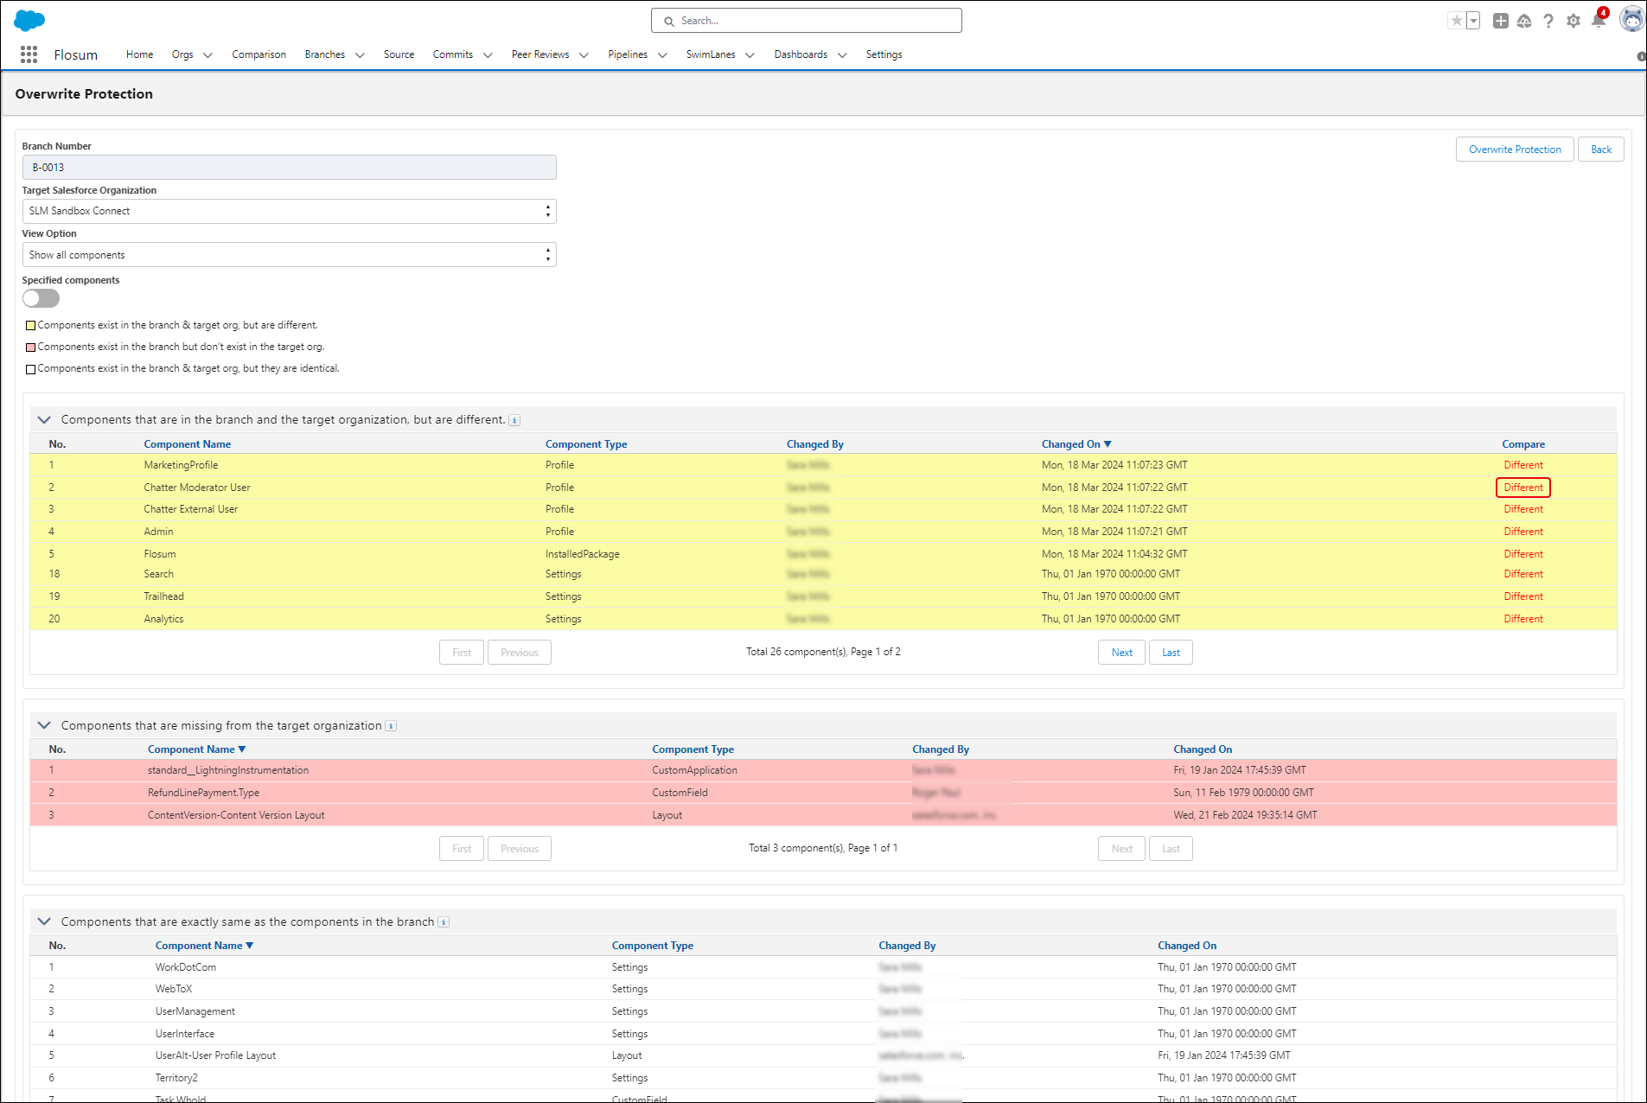Click the info icon beside 'exactly same' heading

tap(444, 922)
